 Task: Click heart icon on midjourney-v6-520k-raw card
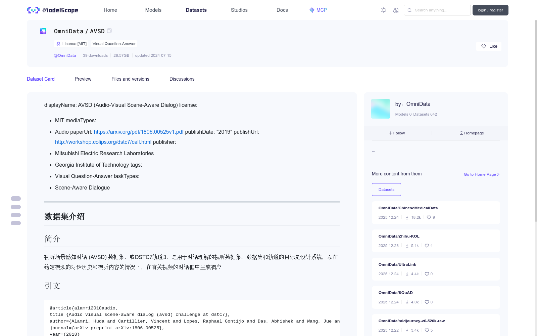coord(427,330)
